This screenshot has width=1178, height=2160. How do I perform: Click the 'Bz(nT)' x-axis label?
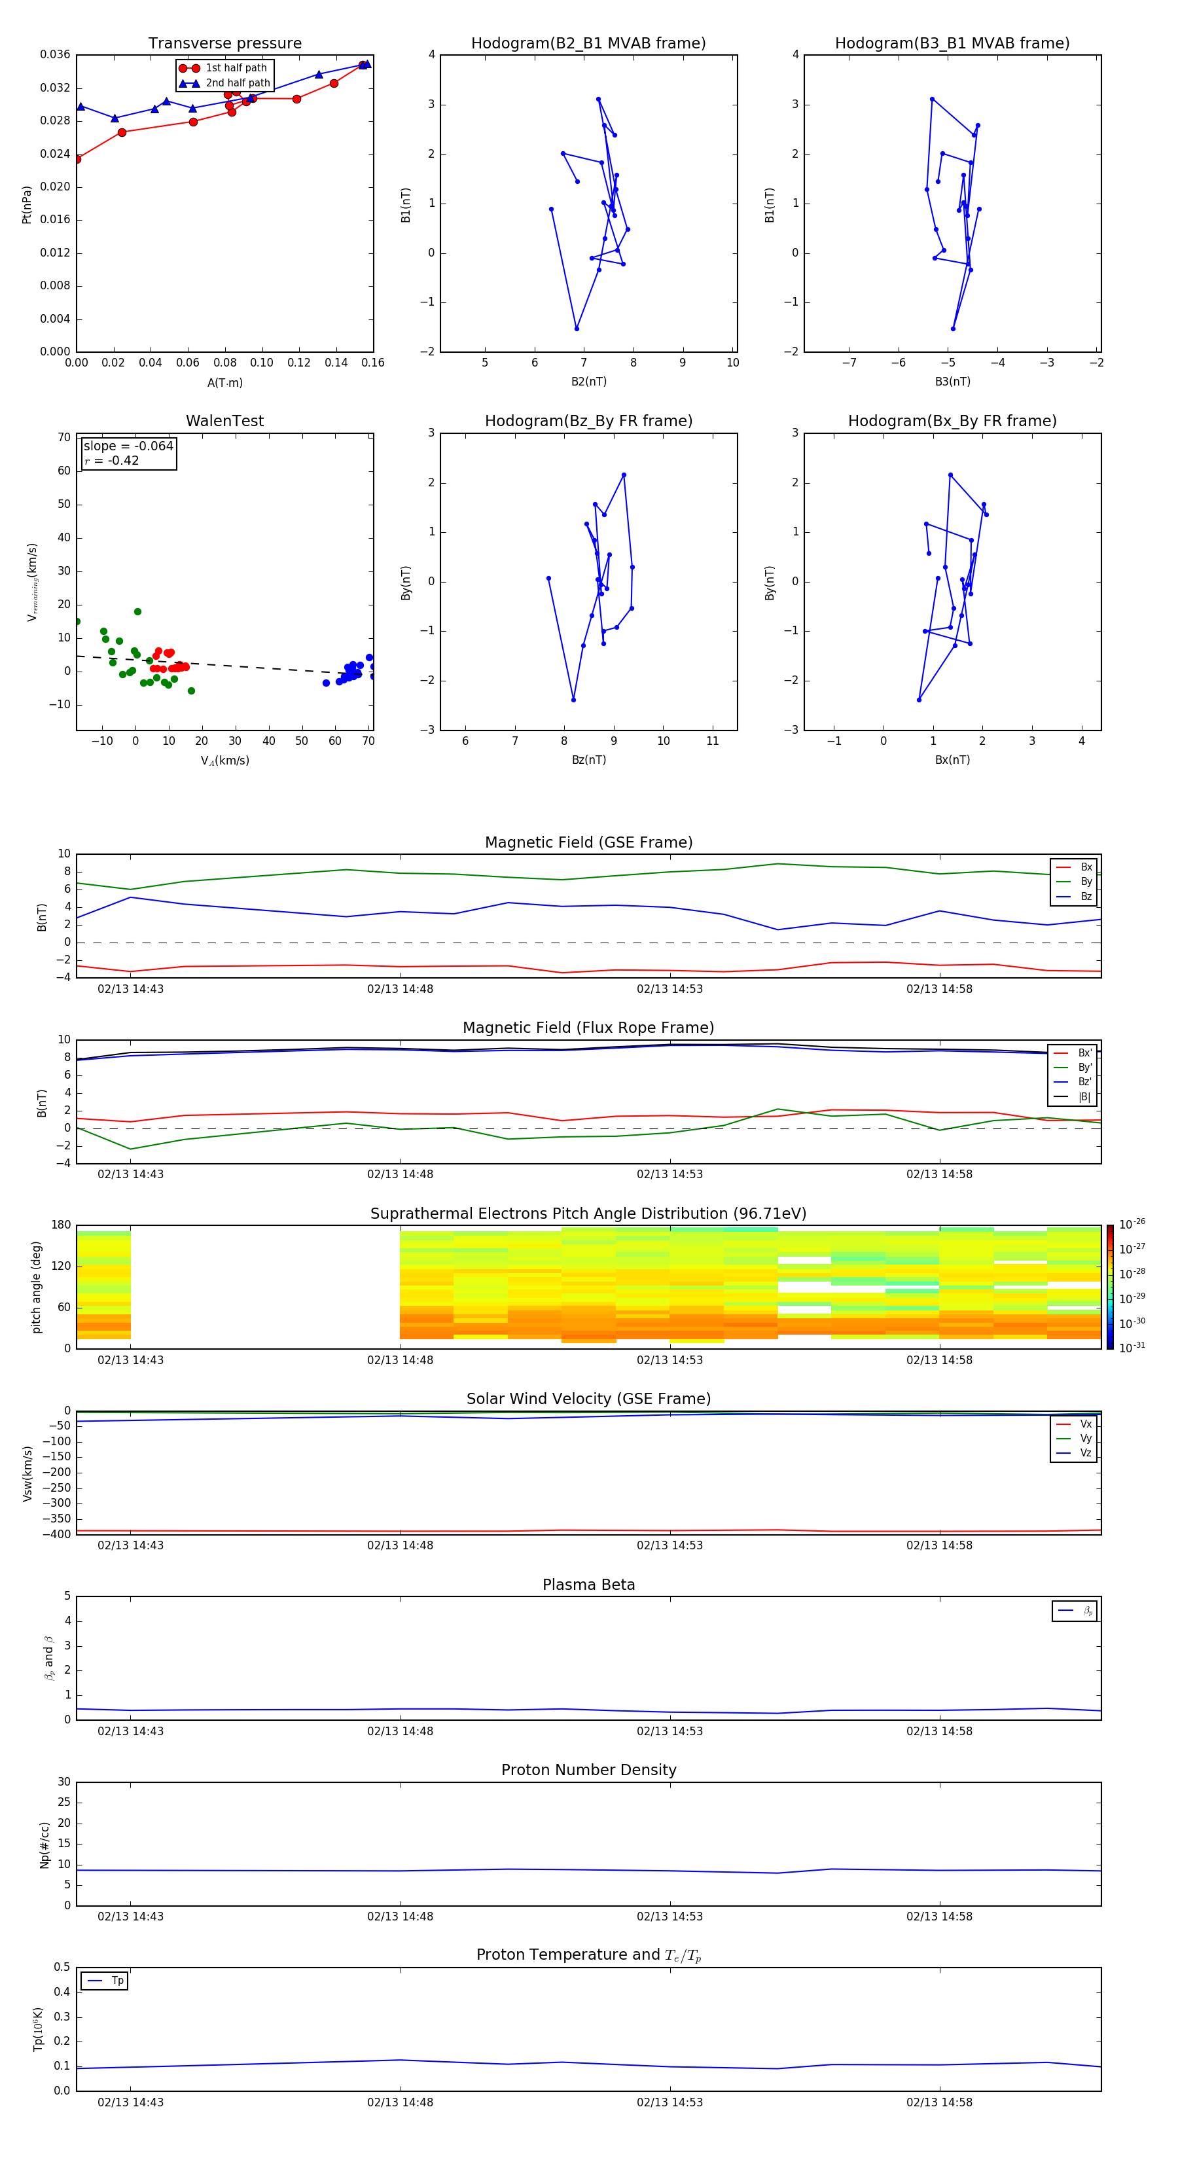588,760
